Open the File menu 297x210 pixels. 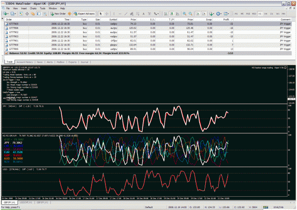pos(8,9)
